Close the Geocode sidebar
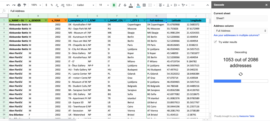 click(x=266, y=5)
